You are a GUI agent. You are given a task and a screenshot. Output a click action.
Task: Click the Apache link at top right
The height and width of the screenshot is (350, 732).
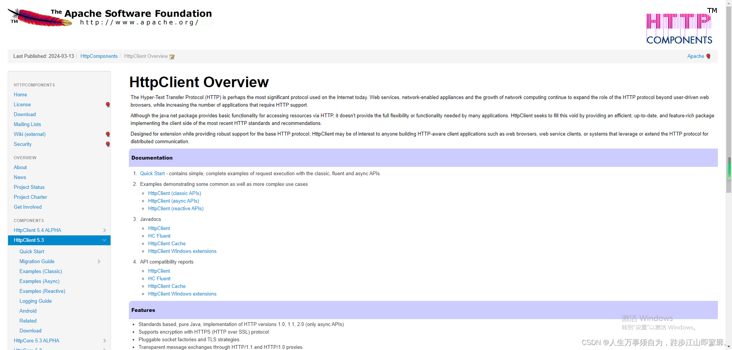coord(696,56)
